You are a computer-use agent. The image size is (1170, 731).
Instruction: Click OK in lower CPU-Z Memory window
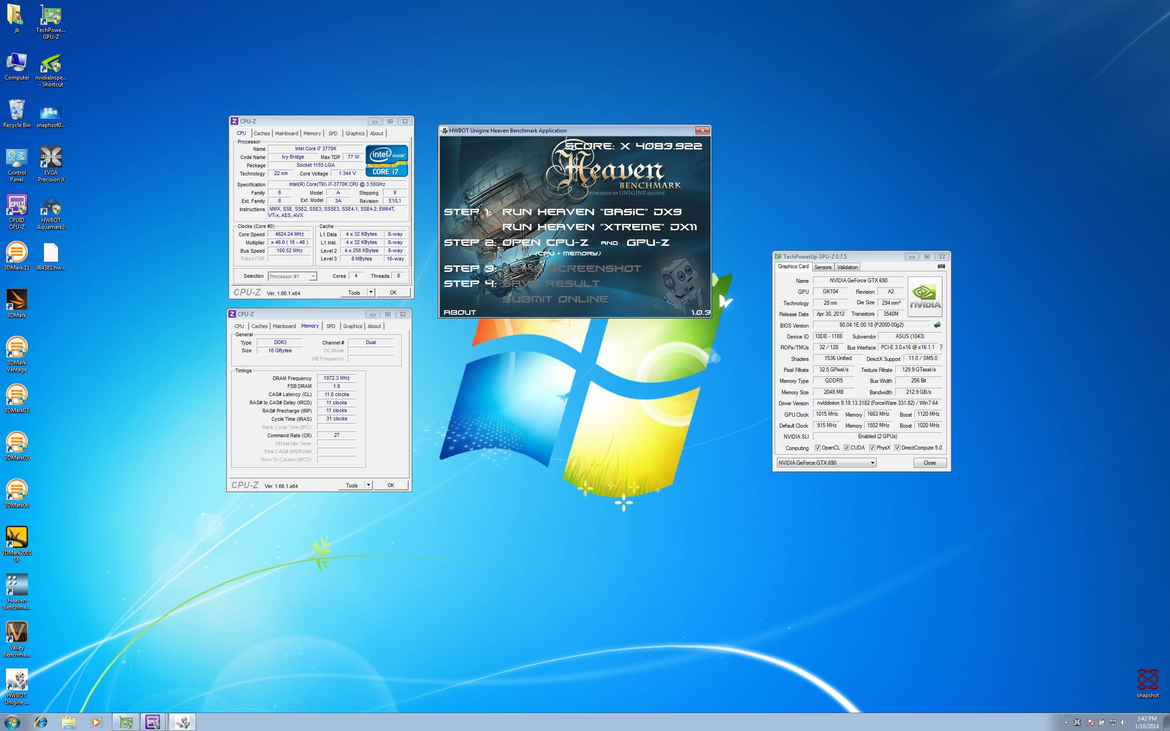391,485
